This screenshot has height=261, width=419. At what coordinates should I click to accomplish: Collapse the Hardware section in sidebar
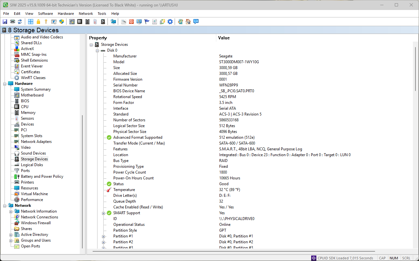click(x=5, y=84)
